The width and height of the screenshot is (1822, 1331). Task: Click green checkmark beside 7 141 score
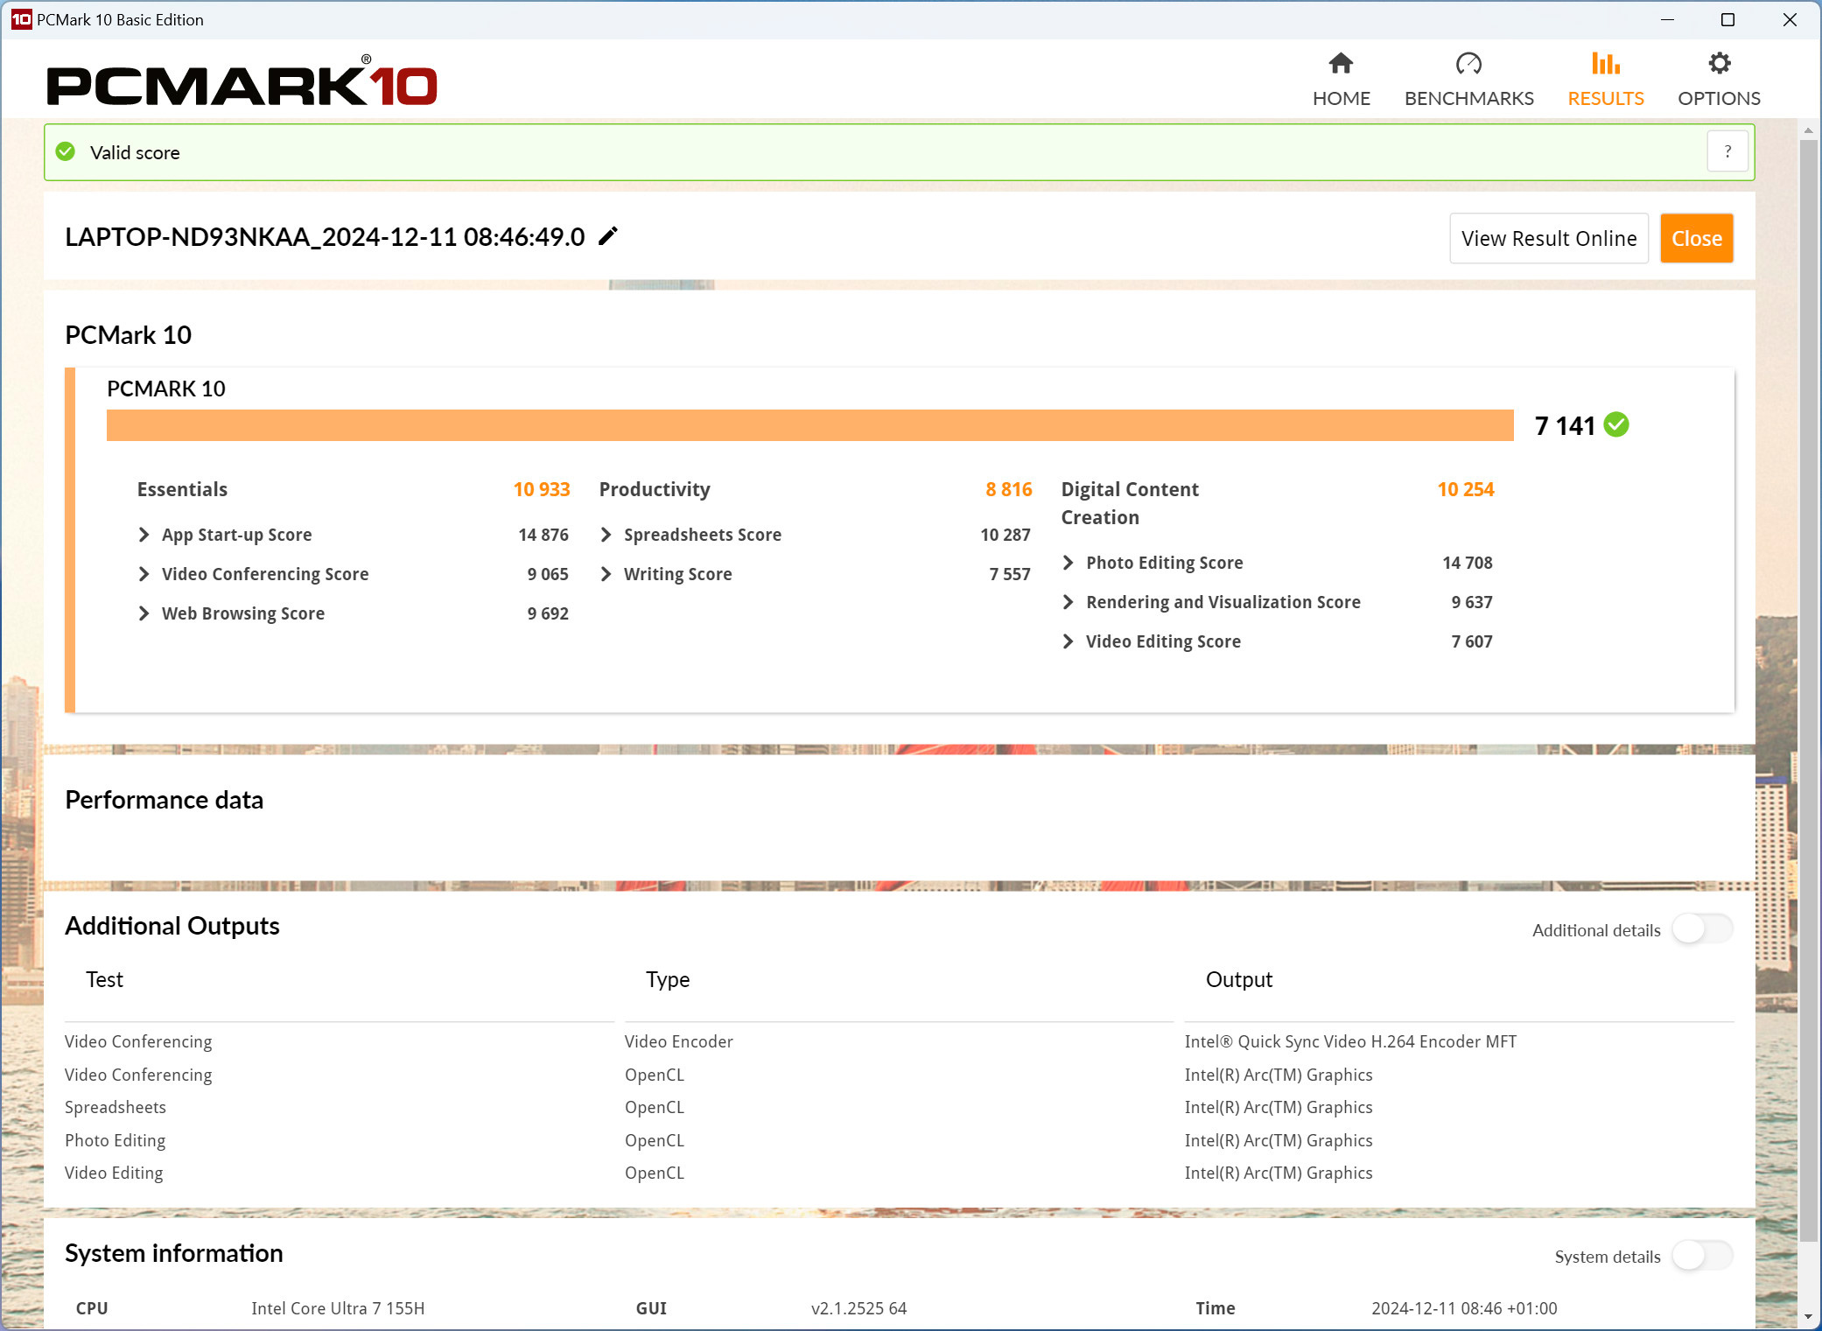[1616, 425]
